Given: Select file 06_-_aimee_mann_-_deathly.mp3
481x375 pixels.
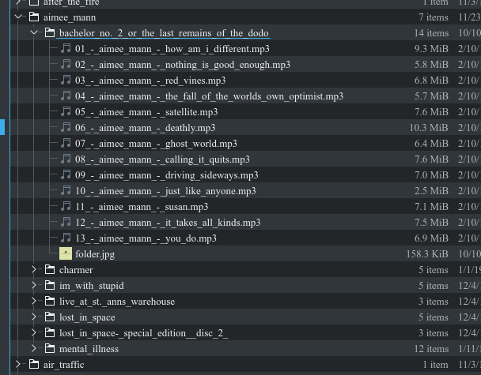Looking at the screenshot, I should tap(145, 128).
